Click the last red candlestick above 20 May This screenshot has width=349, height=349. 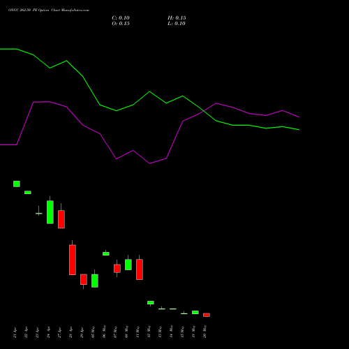click(x=207, y=315)
